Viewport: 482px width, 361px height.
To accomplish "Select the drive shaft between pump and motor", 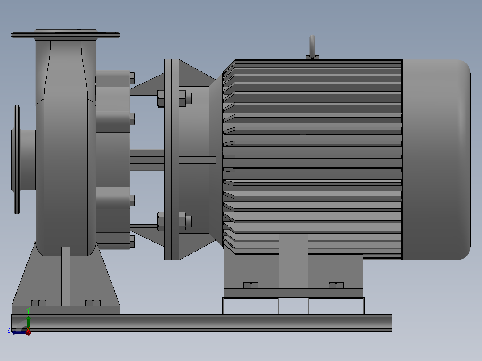I will [147, 160].
